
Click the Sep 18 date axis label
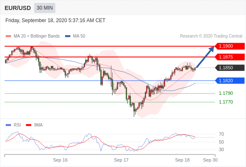point(182,160)
